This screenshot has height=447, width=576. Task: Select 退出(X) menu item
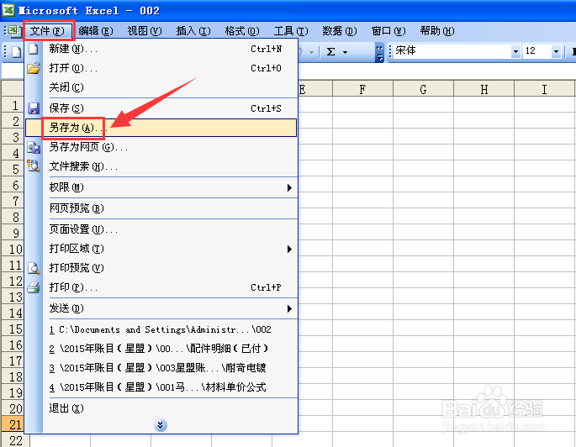tap(161, 408)
